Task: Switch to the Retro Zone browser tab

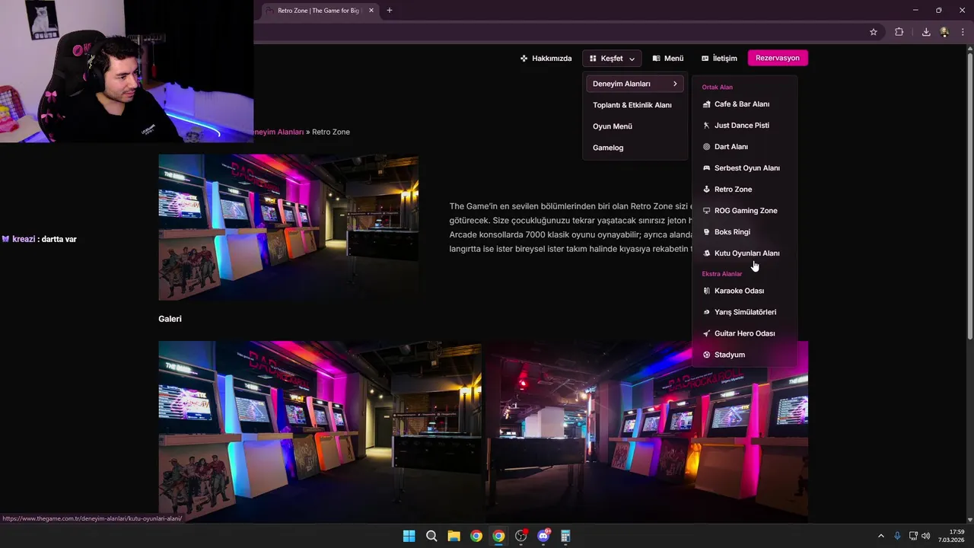Action: (x=318, y=11)
